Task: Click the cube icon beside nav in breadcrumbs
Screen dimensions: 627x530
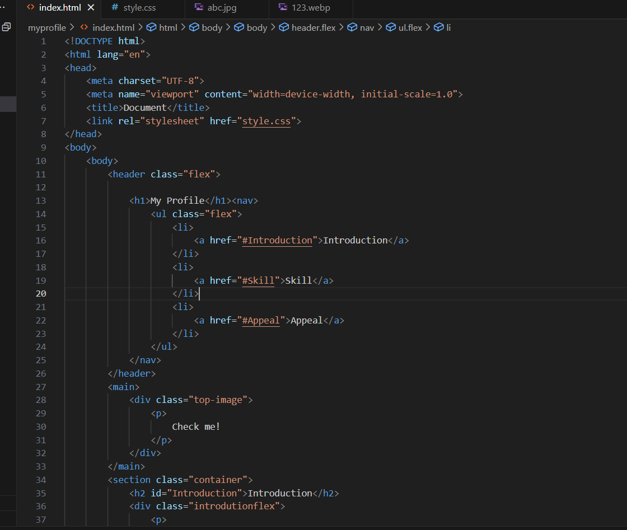Action: click(x=352, y=27)
